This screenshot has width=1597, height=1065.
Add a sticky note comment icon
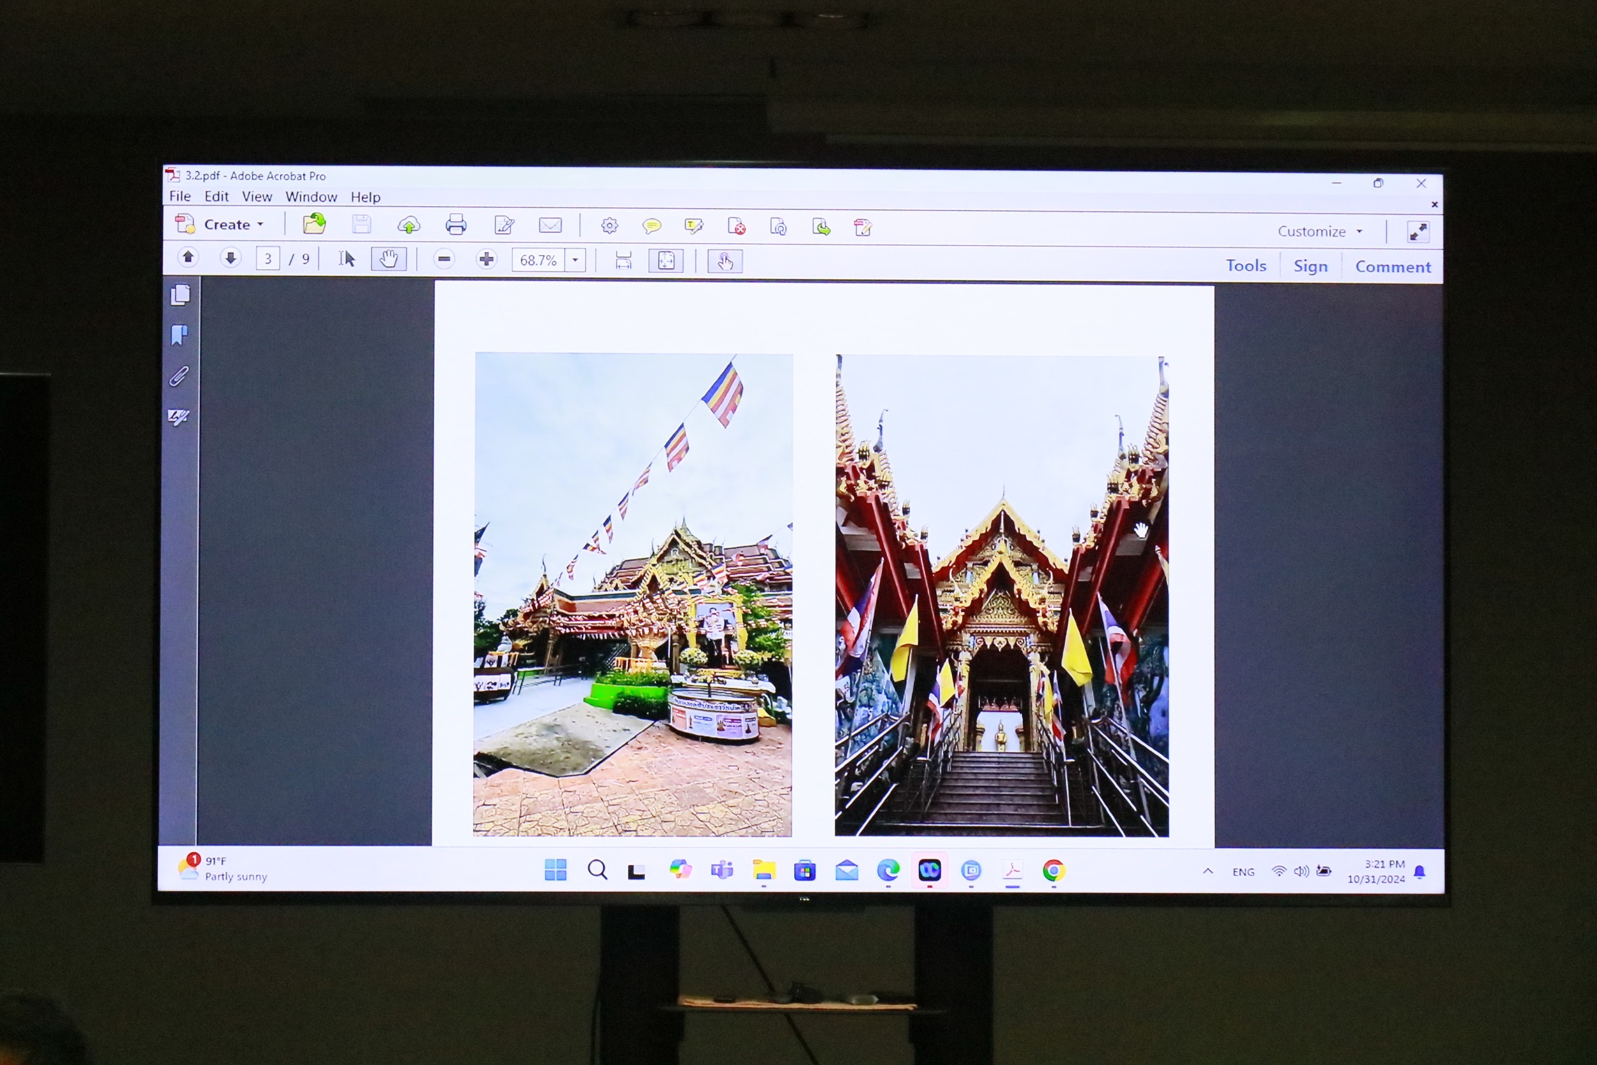tap(651, 226)
